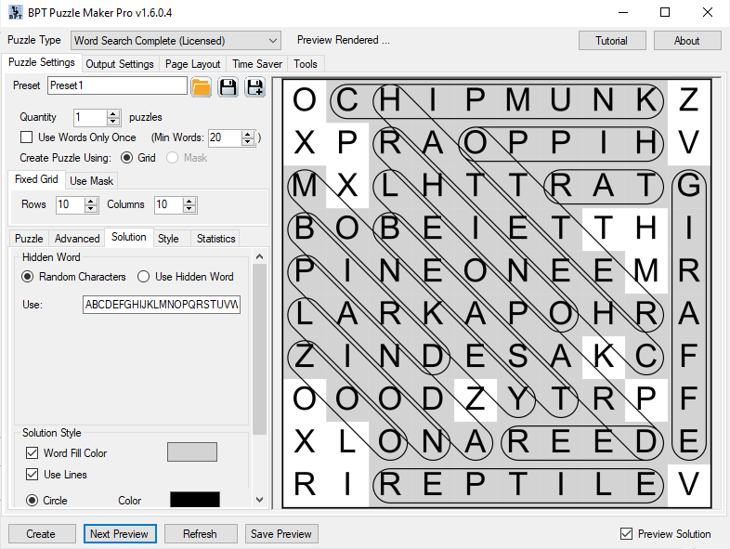This screenshot has height=549, width=730.
Task: Click BPT app icon in title bar
Action: click(x=16, y=13)
